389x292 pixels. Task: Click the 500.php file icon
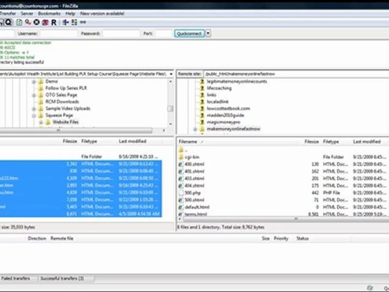pyautogui.click(x=181, y=193)
